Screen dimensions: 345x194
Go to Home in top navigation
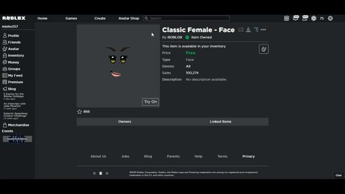click(43, 18)
